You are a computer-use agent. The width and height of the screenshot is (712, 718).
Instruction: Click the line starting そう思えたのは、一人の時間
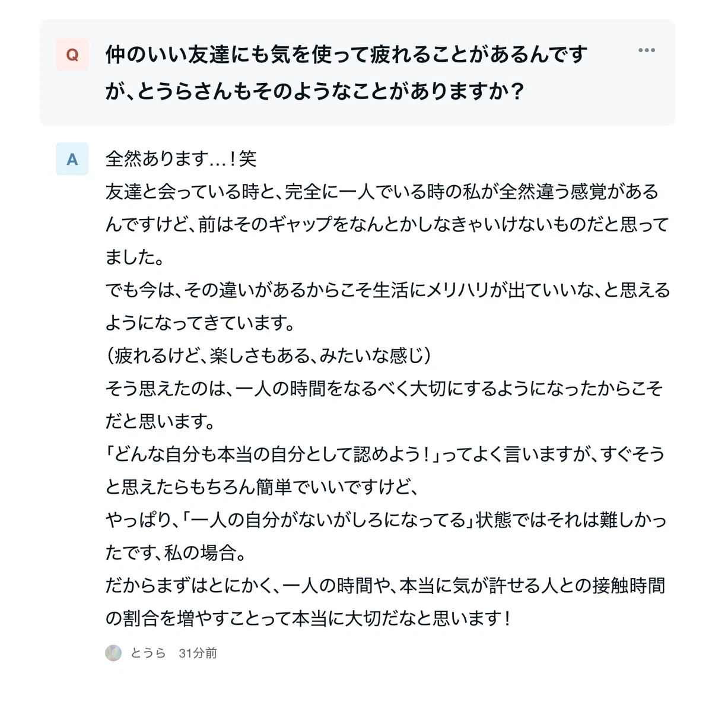pos(384,389)
